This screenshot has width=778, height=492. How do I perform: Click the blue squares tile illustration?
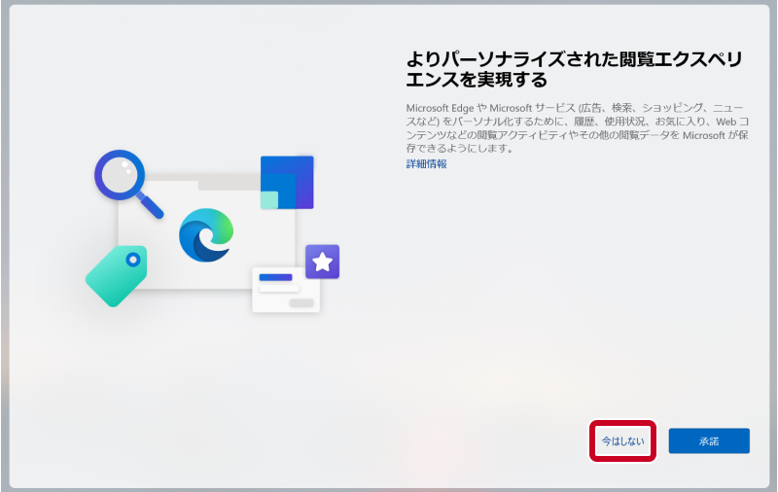287,183
